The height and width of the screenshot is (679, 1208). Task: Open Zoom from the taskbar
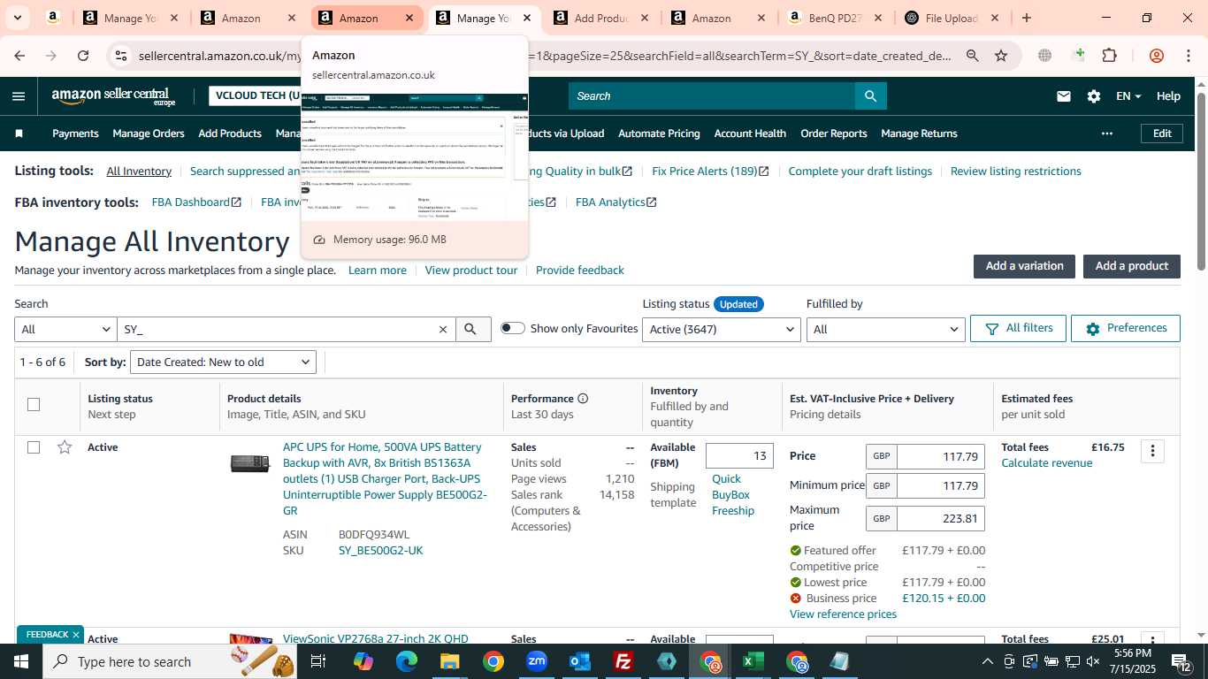coord(536,661)
